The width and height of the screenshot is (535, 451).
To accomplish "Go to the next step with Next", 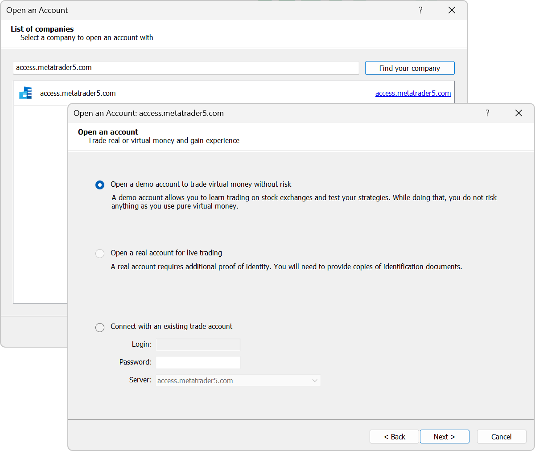I will [444, 437].
